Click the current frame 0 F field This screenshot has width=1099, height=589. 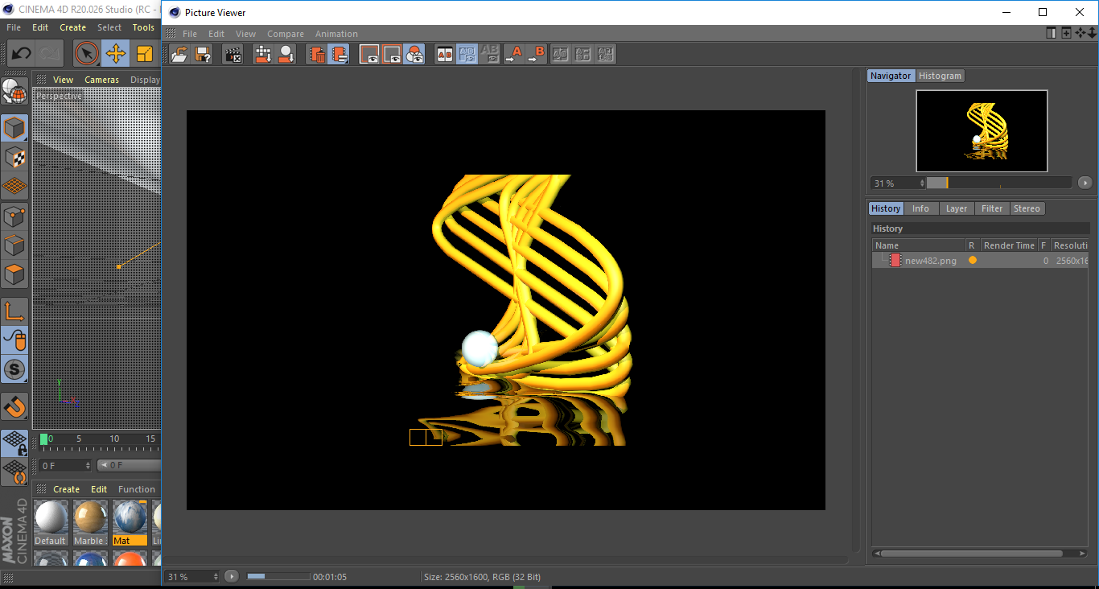coord(66,465)
